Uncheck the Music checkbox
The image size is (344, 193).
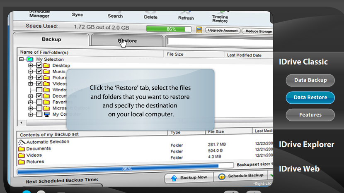(39, 71)
